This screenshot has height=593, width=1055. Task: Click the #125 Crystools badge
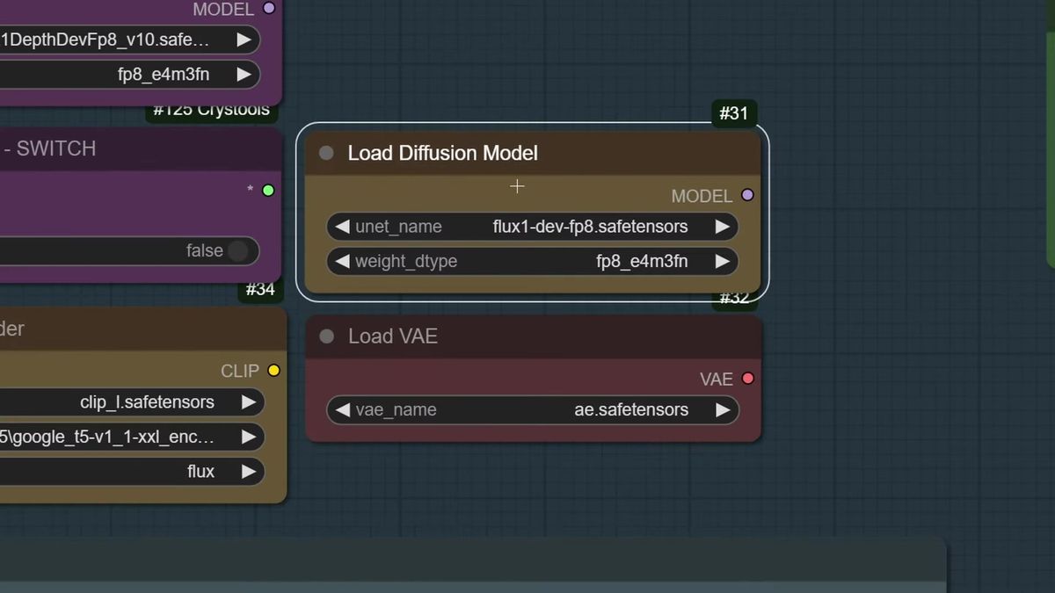212,111
